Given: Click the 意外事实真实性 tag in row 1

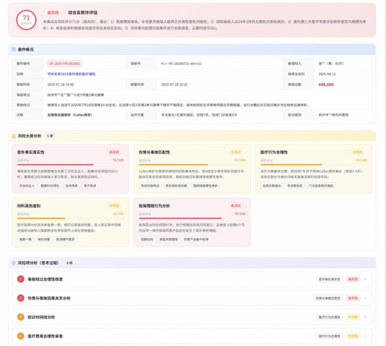Looking at the screenshot, I should (329, 279).
